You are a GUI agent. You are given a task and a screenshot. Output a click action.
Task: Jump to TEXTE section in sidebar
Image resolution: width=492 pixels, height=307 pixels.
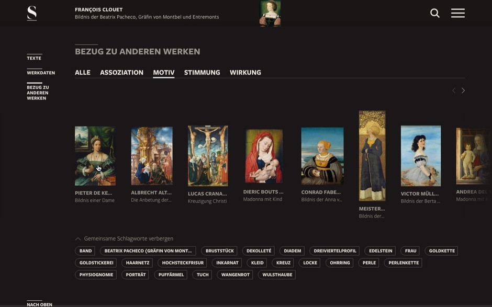(34, 58)
